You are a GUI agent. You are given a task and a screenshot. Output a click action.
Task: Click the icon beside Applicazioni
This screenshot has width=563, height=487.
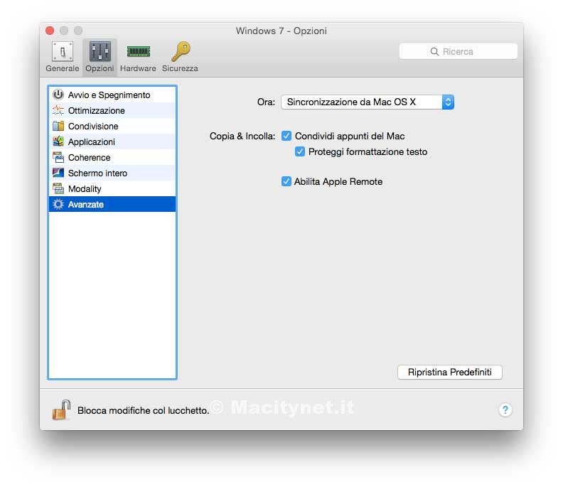pyautogui.click(x=58, y=141)
